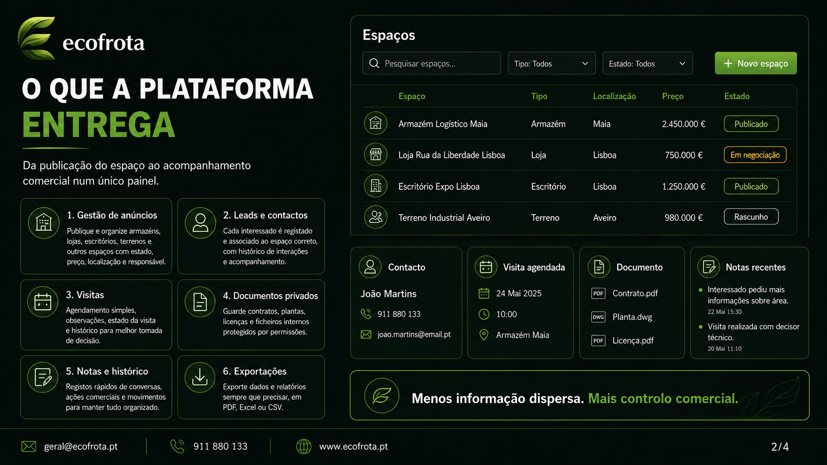Sort by the Espaço column header
Image resolution: width=827 pixels, height=465 pixels.
(412, 96)
